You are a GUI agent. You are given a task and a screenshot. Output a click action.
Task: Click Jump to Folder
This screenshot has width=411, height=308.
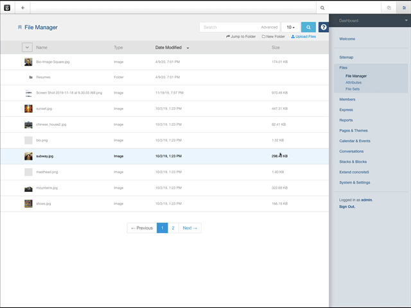pyautogui.click(x=241, y=37)
